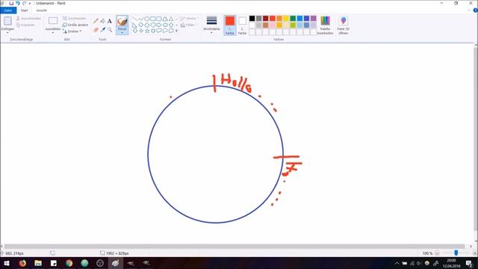The height and width of the screenshot is (269, 478).
Task: Choose the Curve shape in Formen gallery
Action: point(141,19)
